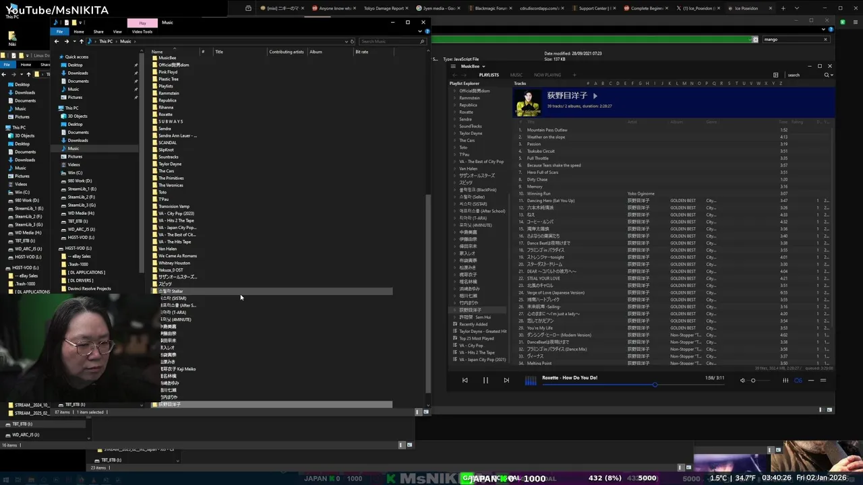The height and width of the screenshot is (485, 863).
Task: Toggle MusicBee panel layout icon
Action: (776, 75)
